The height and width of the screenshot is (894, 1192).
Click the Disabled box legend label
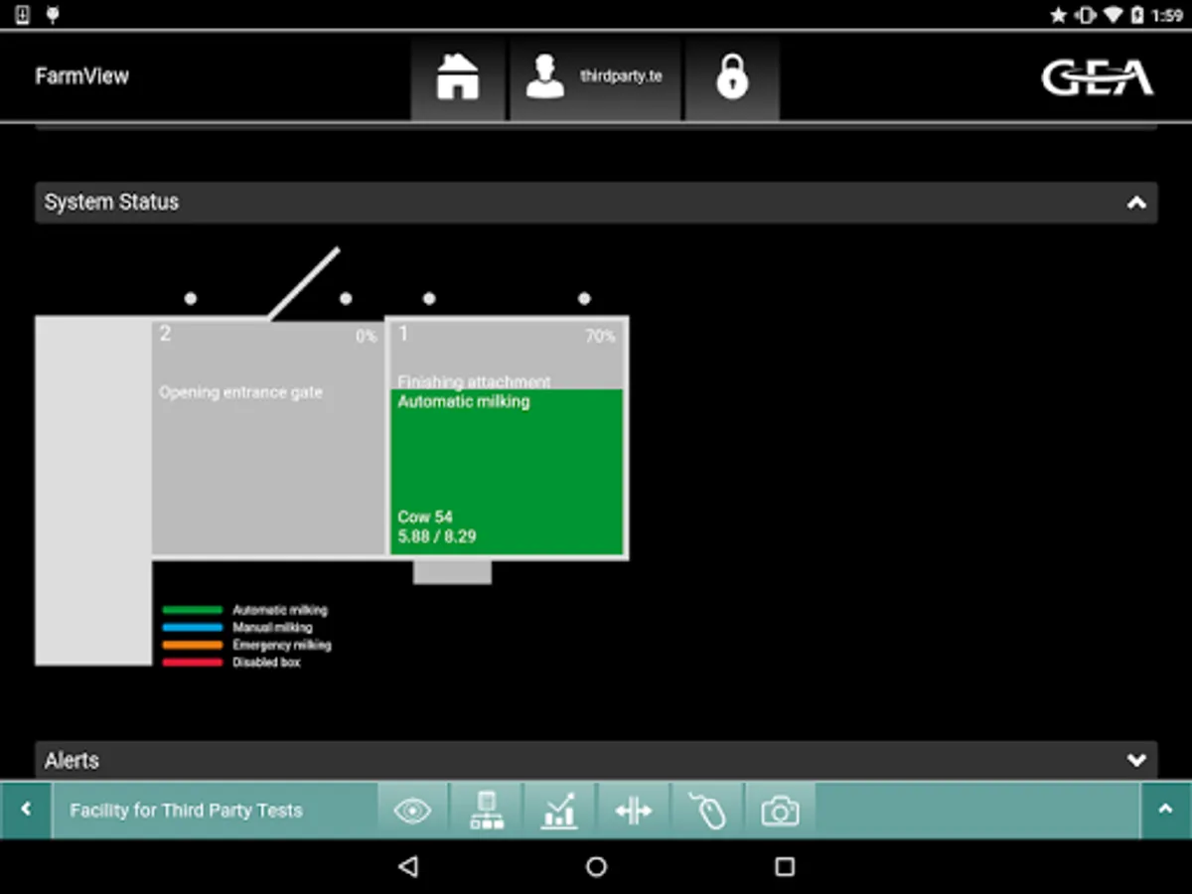[266, 663]
